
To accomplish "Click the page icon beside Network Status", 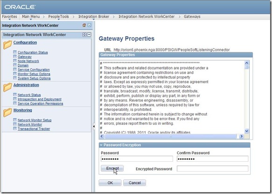I will point(15,95).
